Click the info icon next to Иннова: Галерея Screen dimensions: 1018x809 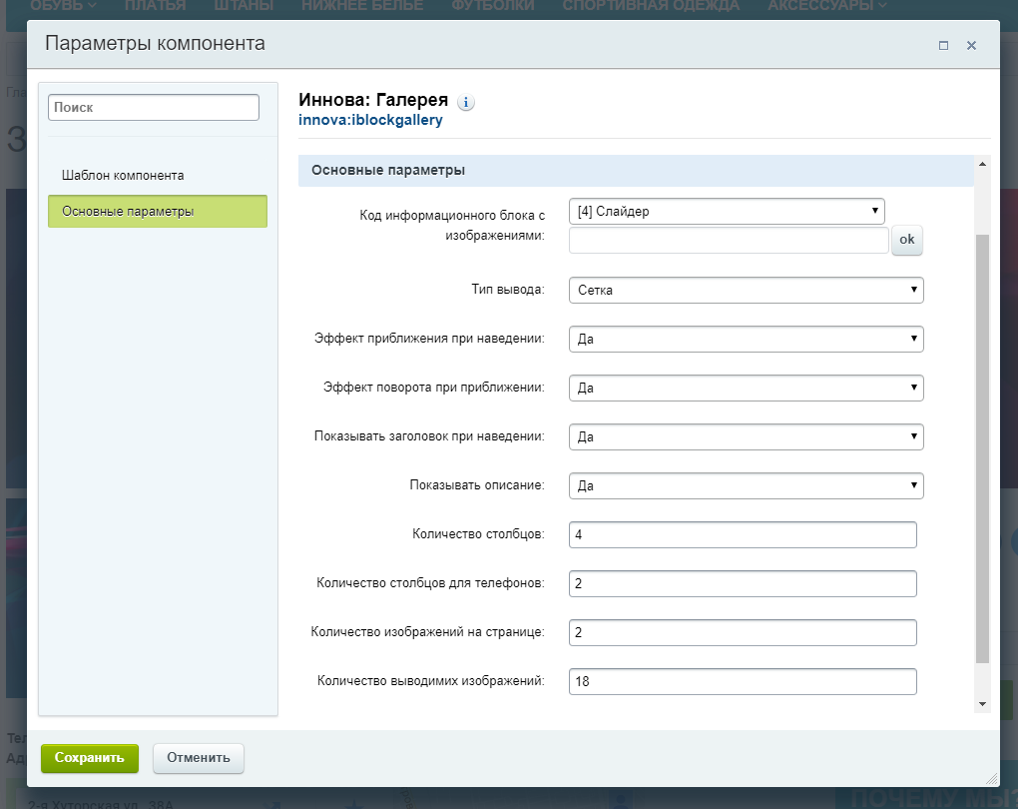(466, 103)
